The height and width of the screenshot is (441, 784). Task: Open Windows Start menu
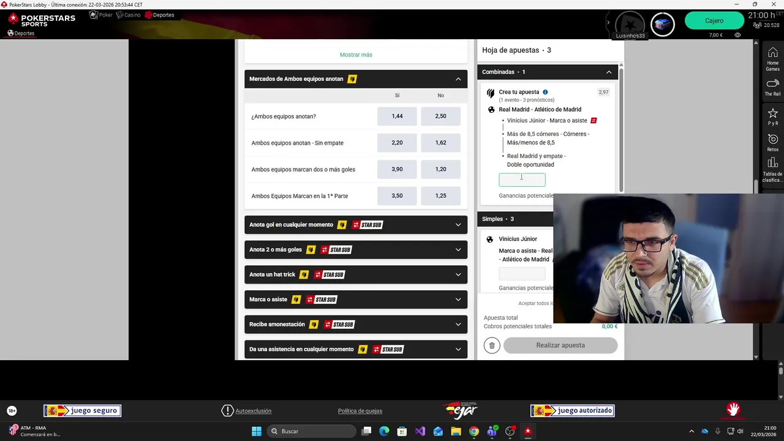[x=257, y=431]
